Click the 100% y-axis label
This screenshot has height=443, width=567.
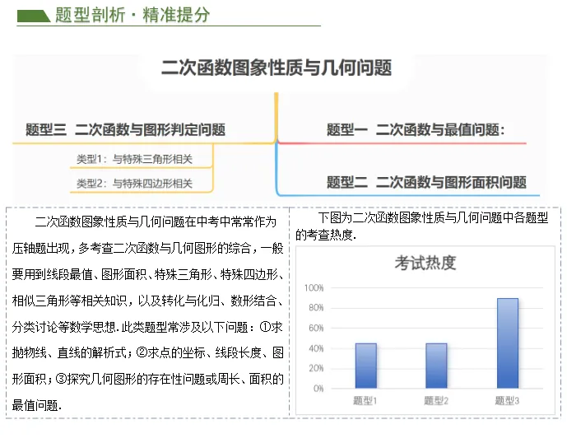click(314, 288)
